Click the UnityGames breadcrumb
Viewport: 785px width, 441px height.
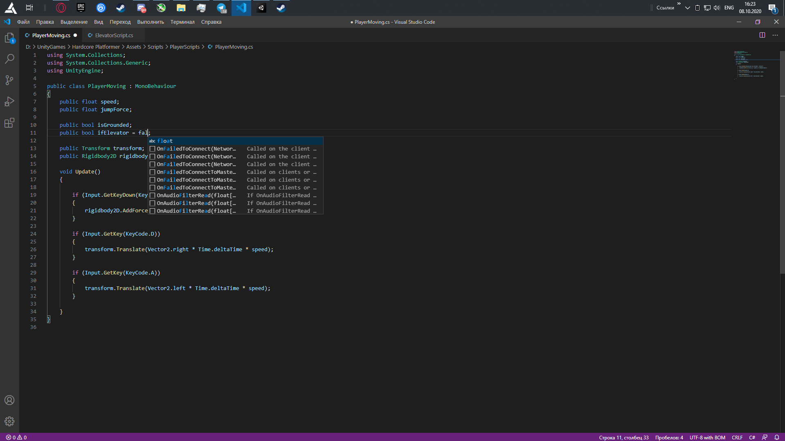point(51,47)
